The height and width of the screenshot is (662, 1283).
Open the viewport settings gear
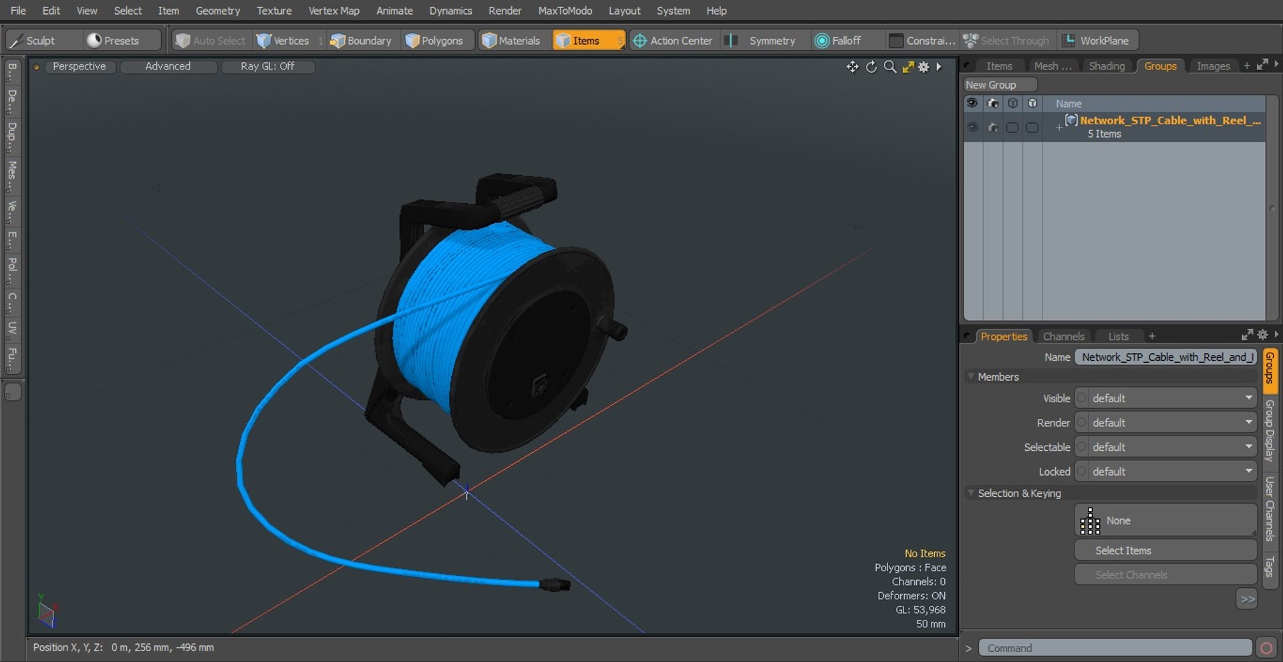(x=923, y=67)
